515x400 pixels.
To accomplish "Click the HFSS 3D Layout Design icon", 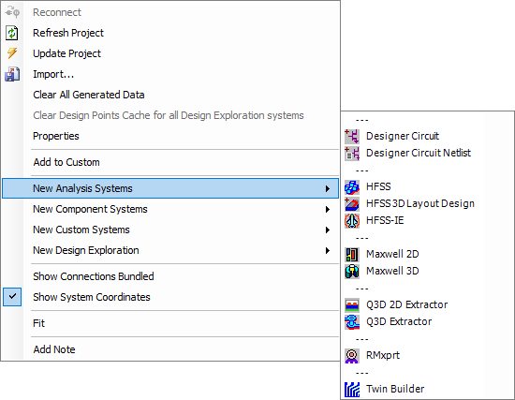I will (352, 204).
